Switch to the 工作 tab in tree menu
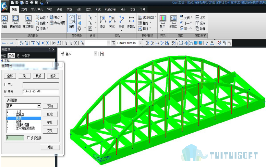The height and width of the screenshot is (167, 266). click(x=11, y=56)
